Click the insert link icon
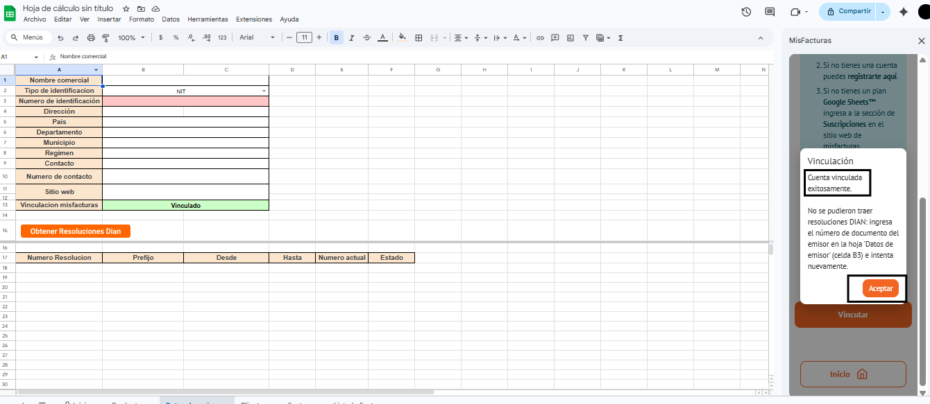The width and height of the screenshot is (930, 404). pyautogui.click(x=540, y=37)
